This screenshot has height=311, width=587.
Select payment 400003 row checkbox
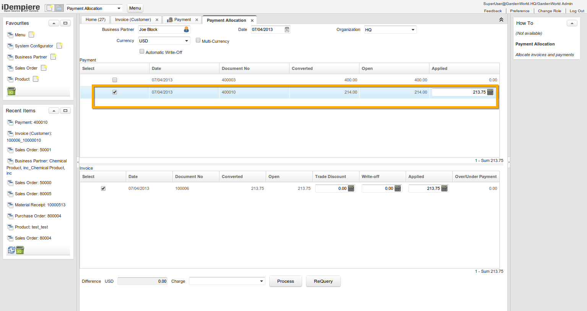click(115, 80)
